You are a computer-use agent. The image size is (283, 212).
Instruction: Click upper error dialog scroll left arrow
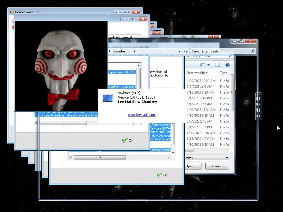[x=36, y=123]
